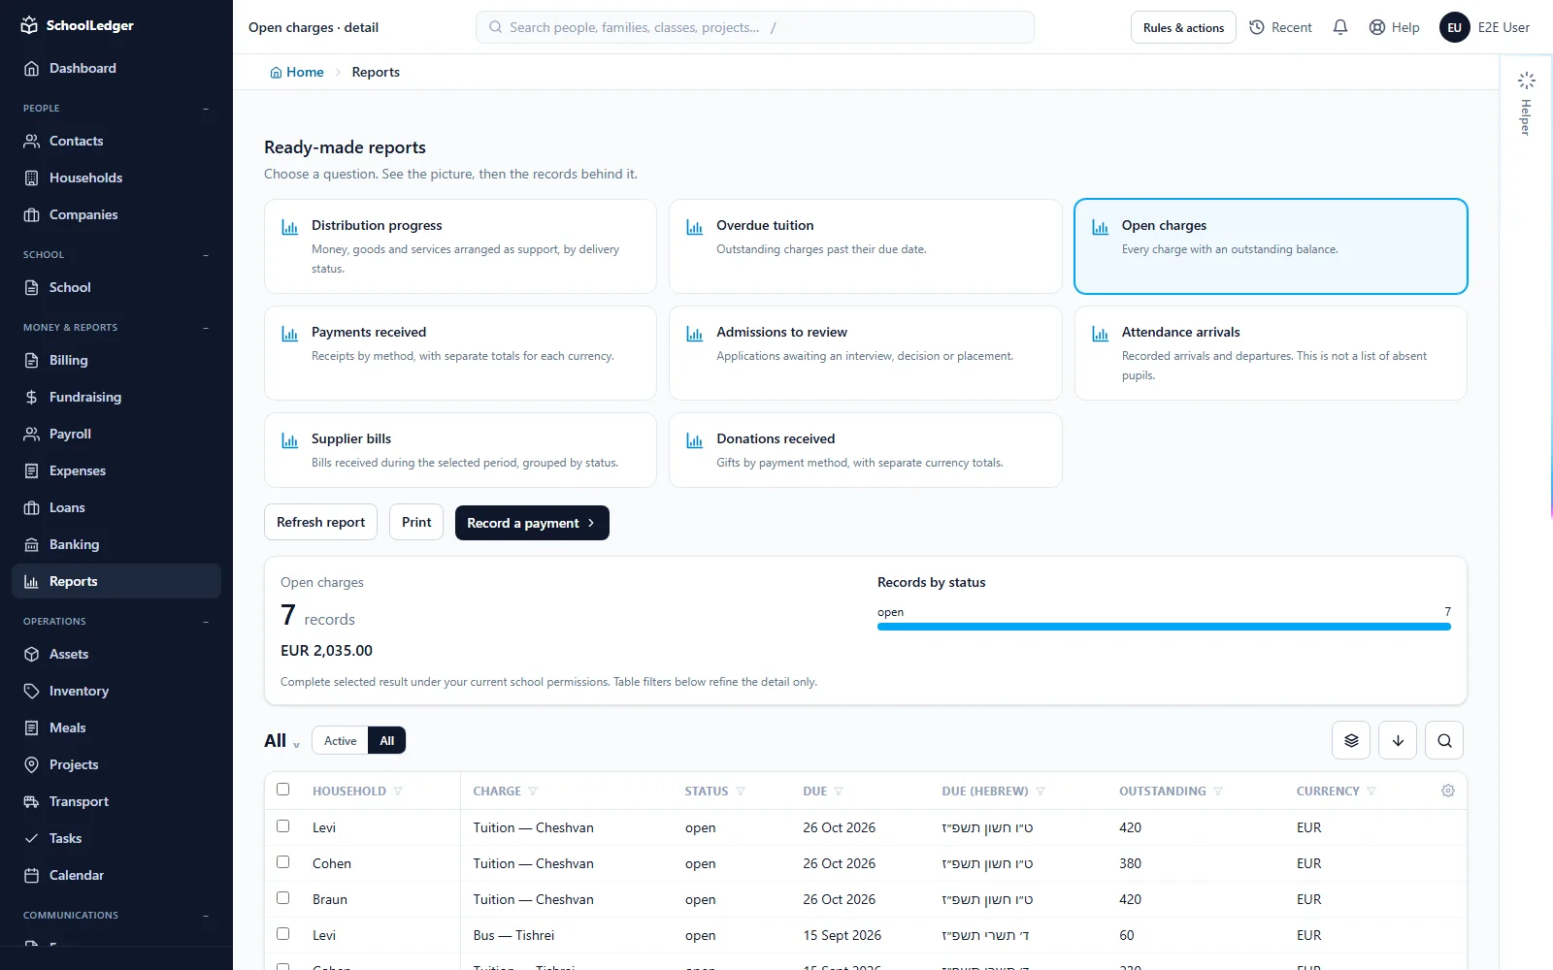Filter the Household column
1553x970 pixels.
[398, 792]
